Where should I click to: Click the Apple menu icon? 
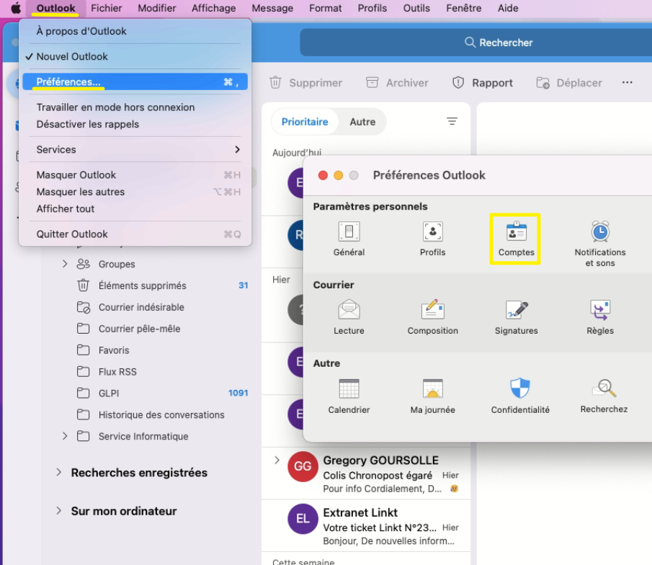click(15, 8)
